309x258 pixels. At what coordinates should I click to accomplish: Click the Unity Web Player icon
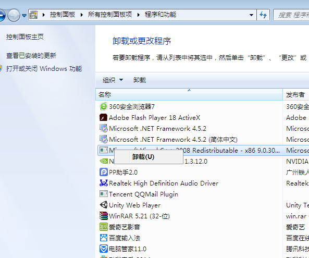(104, 205)
